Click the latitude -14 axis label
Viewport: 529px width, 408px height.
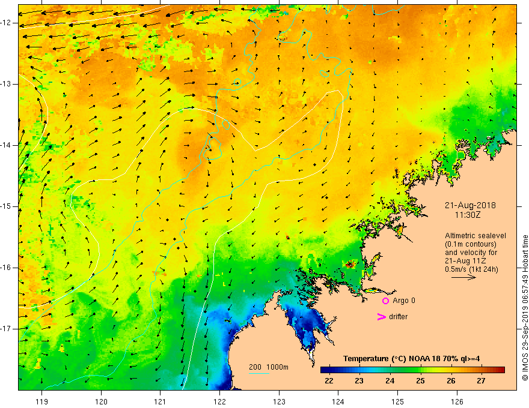click(7, 145)
